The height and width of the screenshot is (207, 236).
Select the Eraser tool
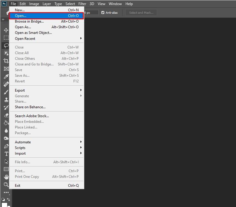coord(6,115)
